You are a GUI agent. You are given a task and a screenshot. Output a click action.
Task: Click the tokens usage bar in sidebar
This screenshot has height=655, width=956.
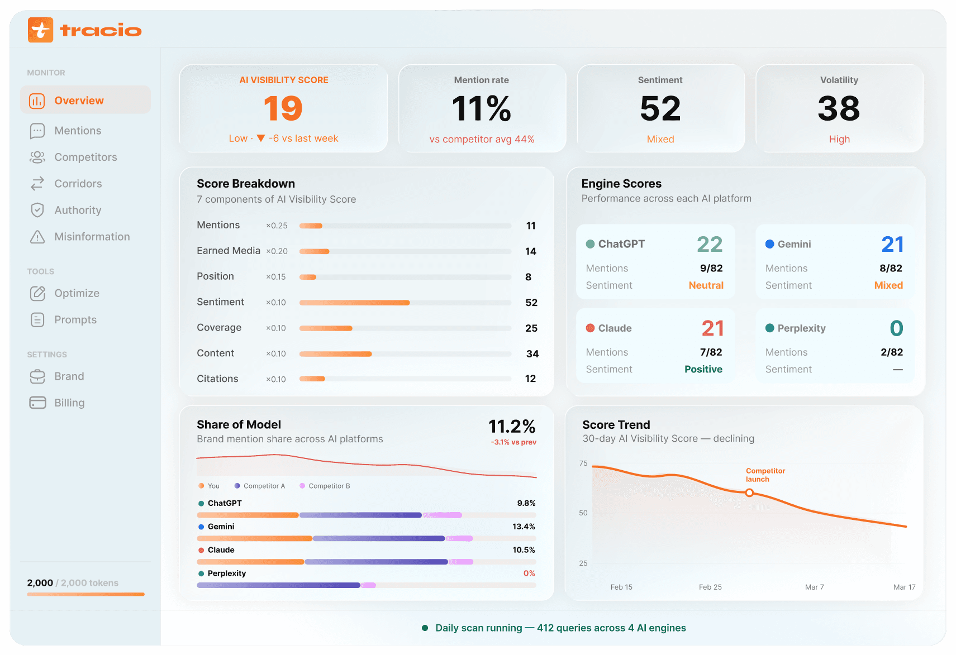85,594
